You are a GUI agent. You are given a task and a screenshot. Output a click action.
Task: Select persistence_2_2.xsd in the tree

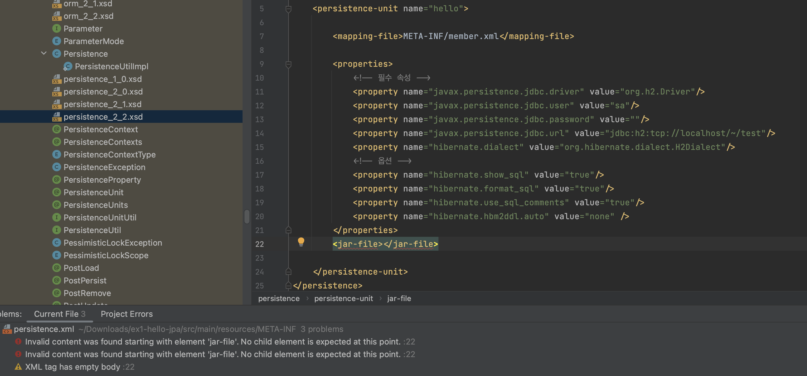121,117
